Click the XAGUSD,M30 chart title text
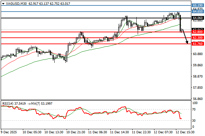Viewport: 205px width, 136px height. click(13, 3)
